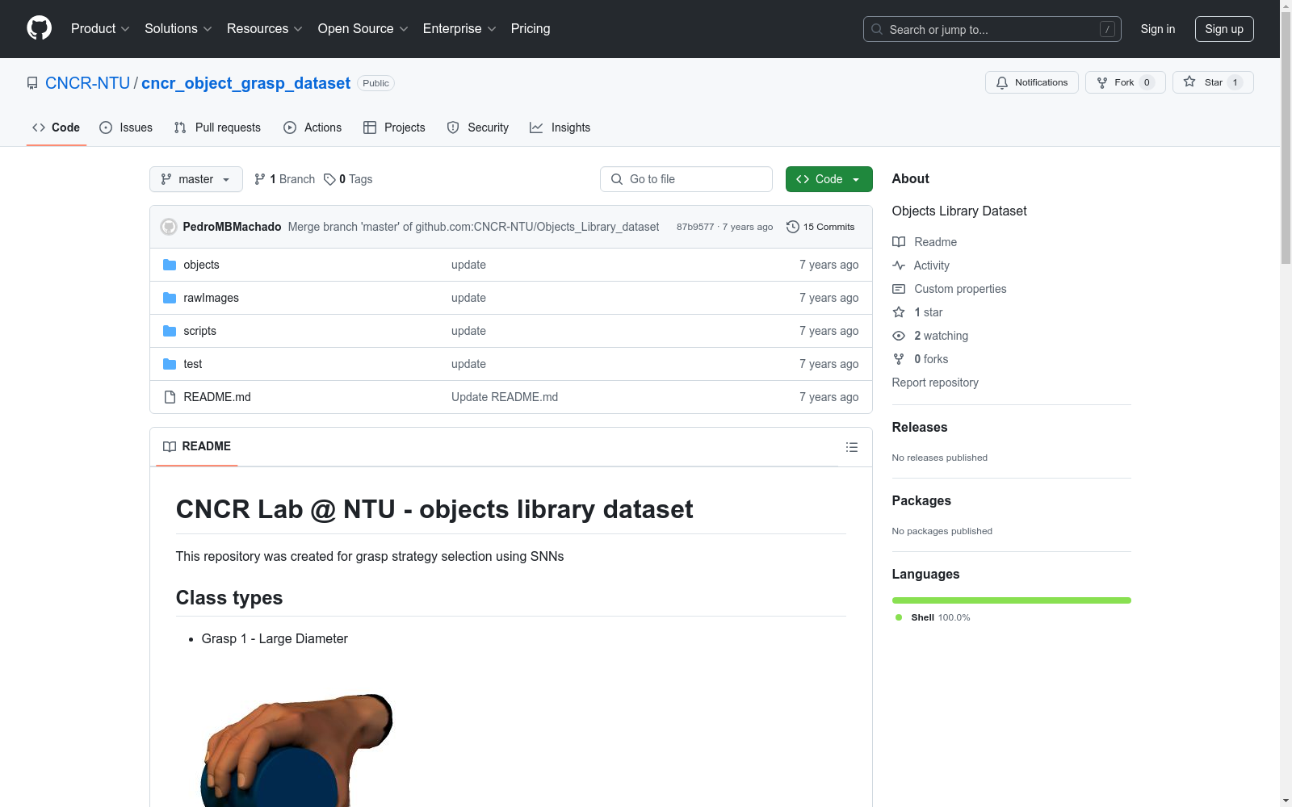The height and width of the screenshot is (807, 1292).
Task: Click the Custom properties note icon
Action: point(899,289)
